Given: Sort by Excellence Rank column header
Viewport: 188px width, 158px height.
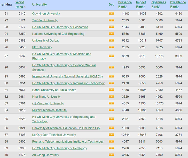Looking at the screenshot, I should click(178, 4).
